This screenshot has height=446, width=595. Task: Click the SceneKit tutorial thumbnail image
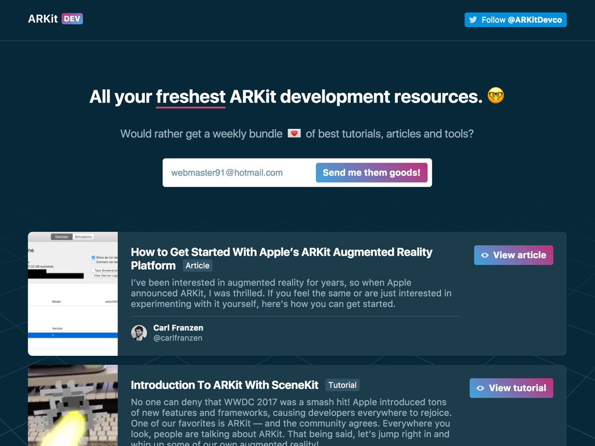pyautogui.click(x=73, y=406)
